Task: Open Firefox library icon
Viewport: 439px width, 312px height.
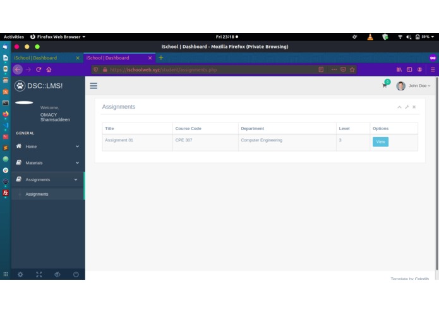Action: [399, 69]
